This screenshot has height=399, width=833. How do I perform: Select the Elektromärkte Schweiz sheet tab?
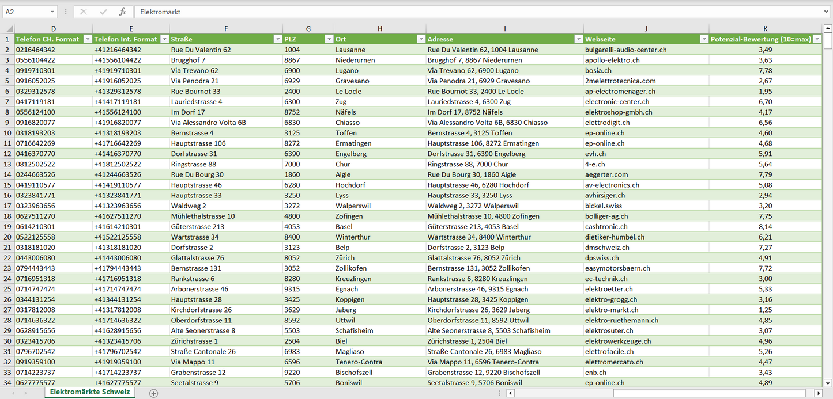pos(90,392)
